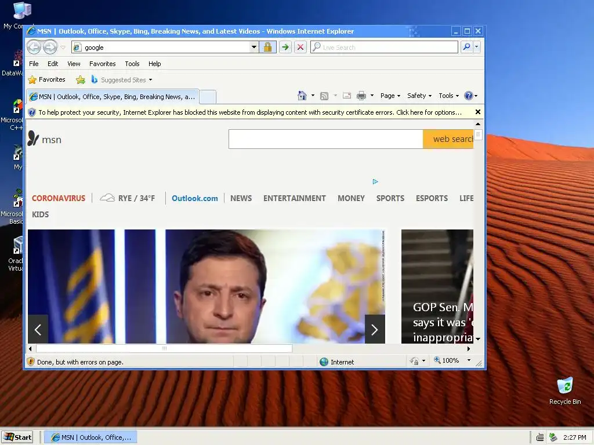Click the magnifier Search button
594x445 pixels.
[x=467, y=47]
